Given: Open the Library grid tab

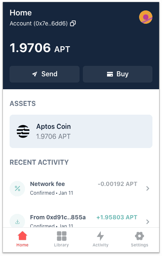Looking at the screenshot, I should [x=62, y=236].
